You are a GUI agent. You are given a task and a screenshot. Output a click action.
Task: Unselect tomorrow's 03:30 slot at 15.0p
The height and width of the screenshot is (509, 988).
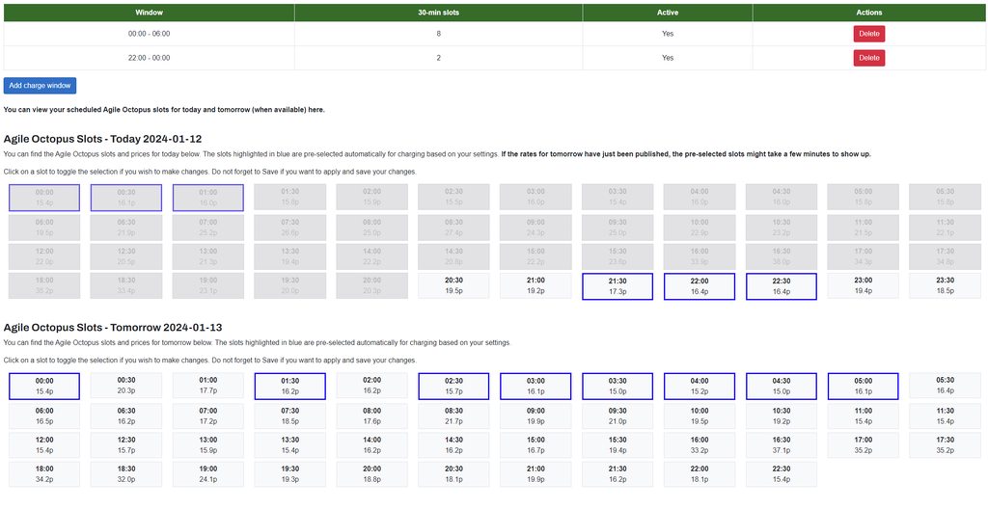point(617,386)
